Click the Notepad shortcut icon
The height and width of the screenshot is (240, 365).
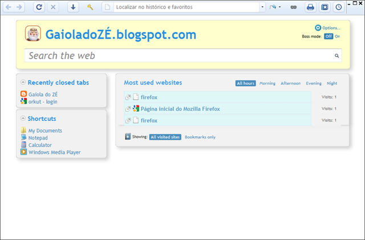pos(23,137)
